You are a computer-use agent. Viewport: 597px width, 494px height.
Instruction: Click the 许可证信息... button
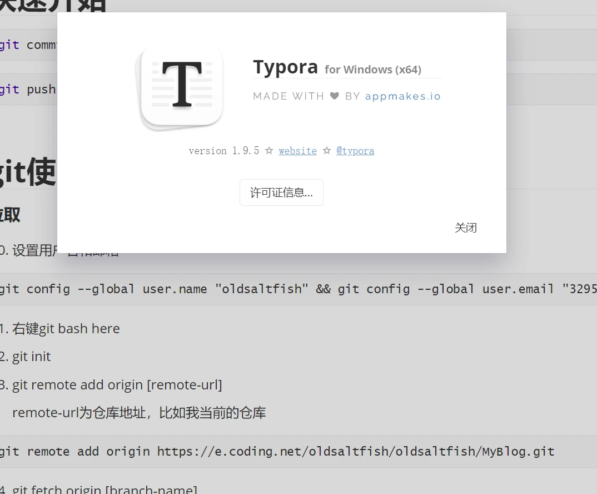pos(281,192)
